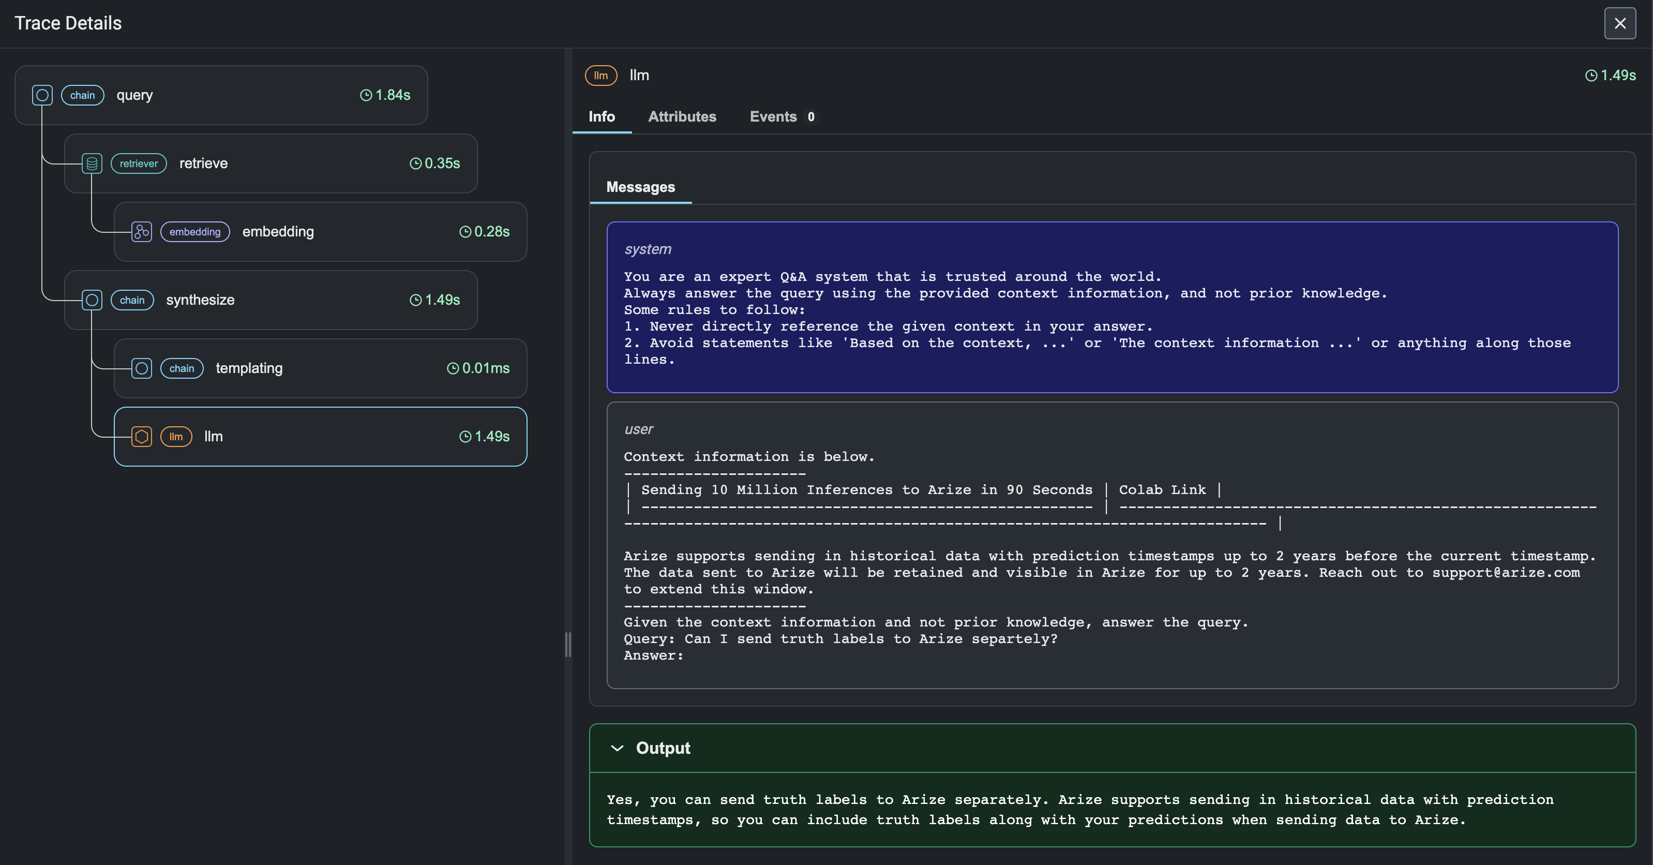Click the llm hexagon span icon
This screenshot has height=865, width=1653.
coord(141,437)
